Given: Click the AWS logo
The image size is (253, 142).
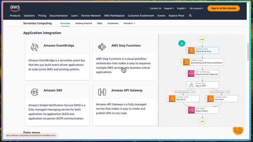Looking at the screenshot, I should [x=15, y=8].
